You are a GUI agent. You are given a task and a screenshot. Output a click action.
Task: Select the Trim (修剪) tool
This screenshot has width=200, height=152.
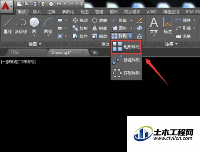coord(119,20)
